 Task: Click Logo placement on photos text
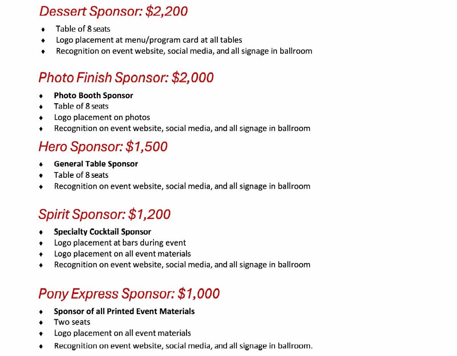(102, 118)
